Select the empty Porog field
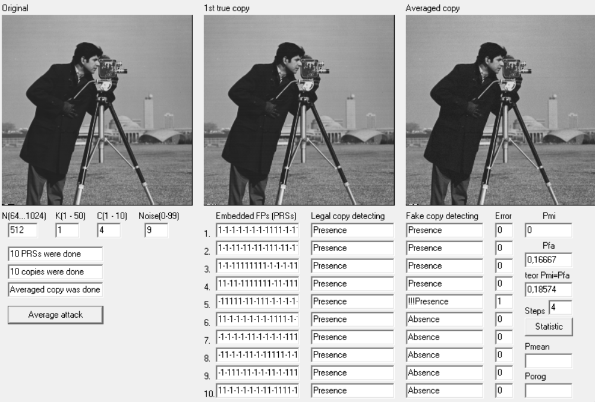This screenshot has height=402, width=595. (x=549, y=391)
